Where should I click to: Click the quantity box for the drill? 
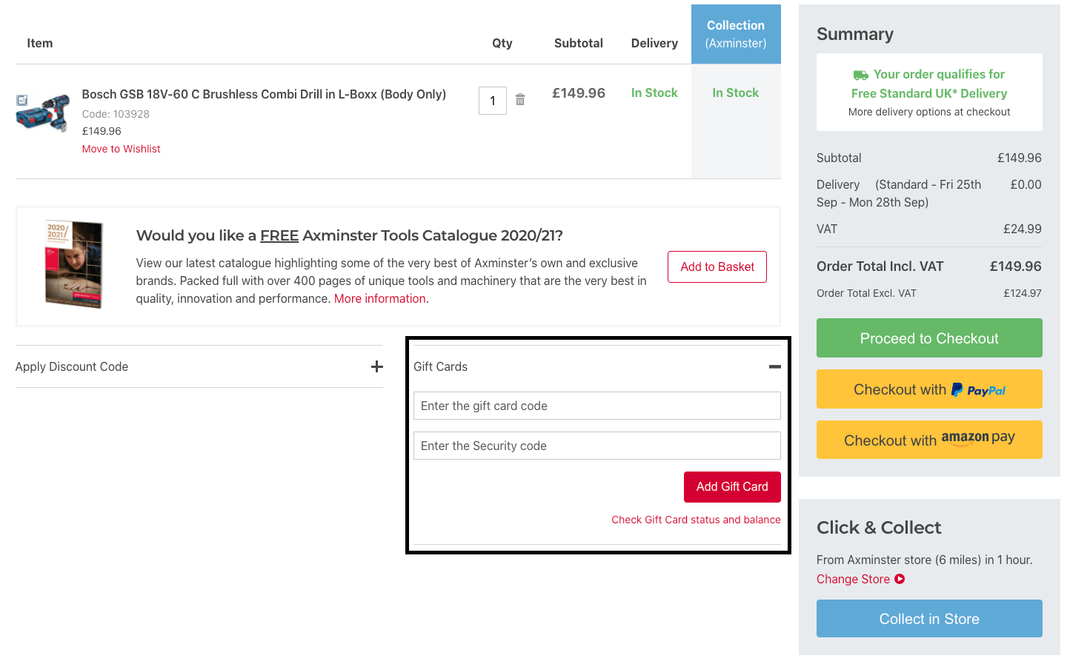click(x=493, y=101)
